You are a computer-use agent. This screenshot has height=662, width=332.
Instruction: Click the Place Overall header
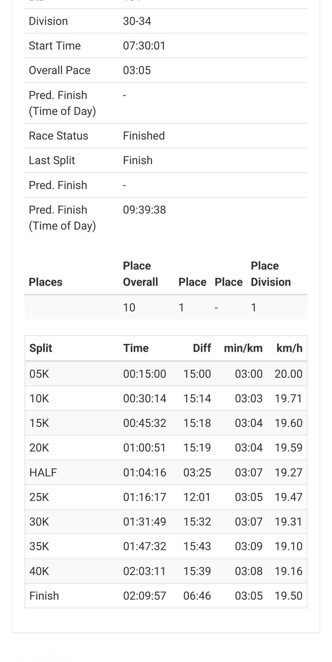140,274
